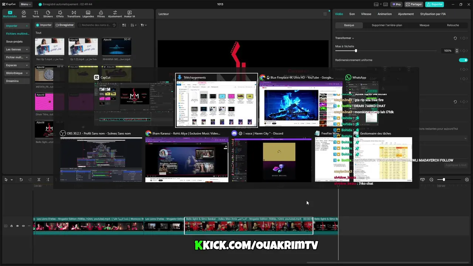473x266 pixels.
Task: Adjust the timeline zoom slider
Action: (x=444, y=180)
